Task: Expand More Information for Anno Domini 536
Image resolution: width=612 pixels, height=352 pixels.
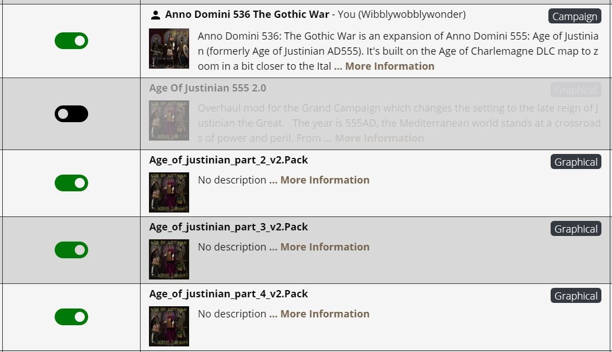Action: point(389,66)
